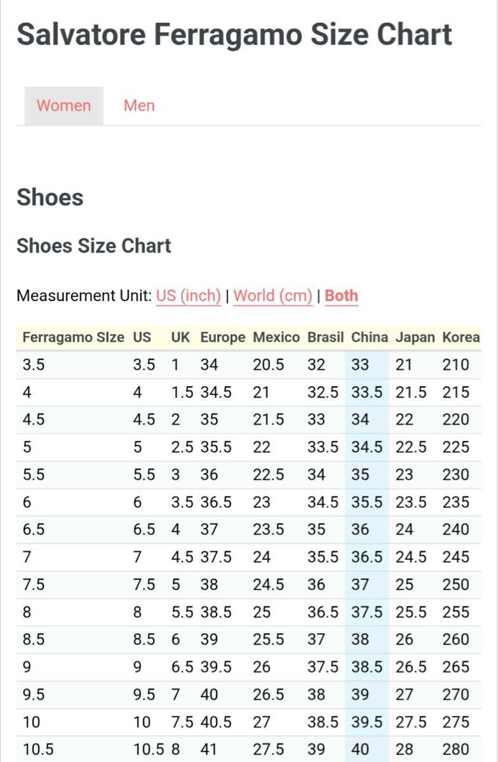The image size is (498, 762).
Task: Click the Salvatore Ferragamo Size Chart title
Action: point(234,34)
